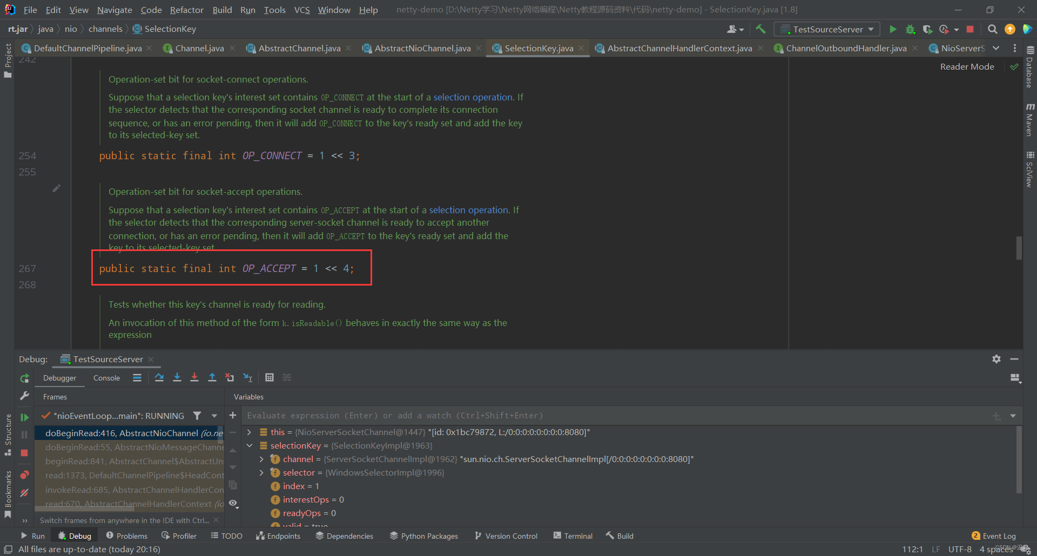Open the Problems tool window
1037x556 pixels.
click(126, 535)
